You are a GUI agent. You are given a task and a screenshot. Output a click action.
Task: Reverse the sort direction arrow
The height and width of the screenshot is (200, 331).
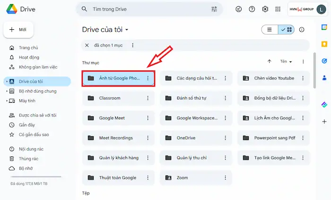coord(270,61)
